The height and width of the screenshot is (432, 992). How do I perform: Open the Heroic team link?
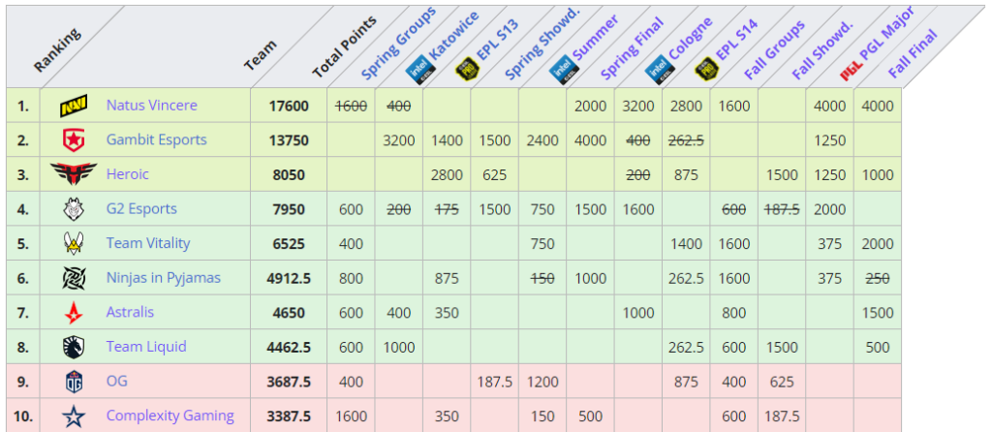[127, 174]
